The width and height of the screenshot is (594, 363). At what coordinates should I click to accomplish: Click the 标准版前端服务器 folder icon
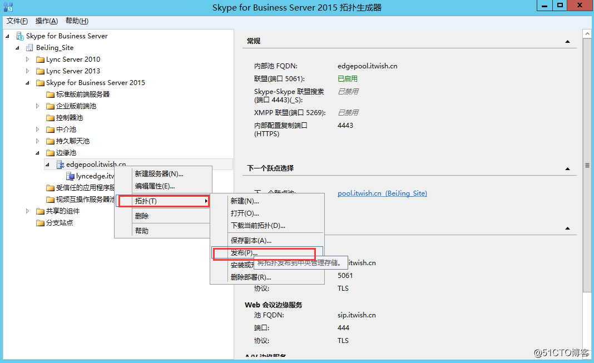(x=50, y=95)
